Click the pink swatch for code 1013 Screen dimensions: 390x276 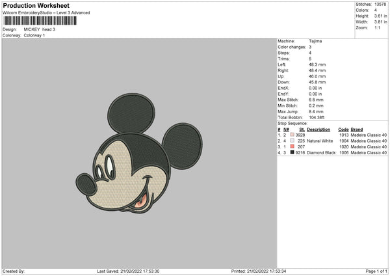292,135
